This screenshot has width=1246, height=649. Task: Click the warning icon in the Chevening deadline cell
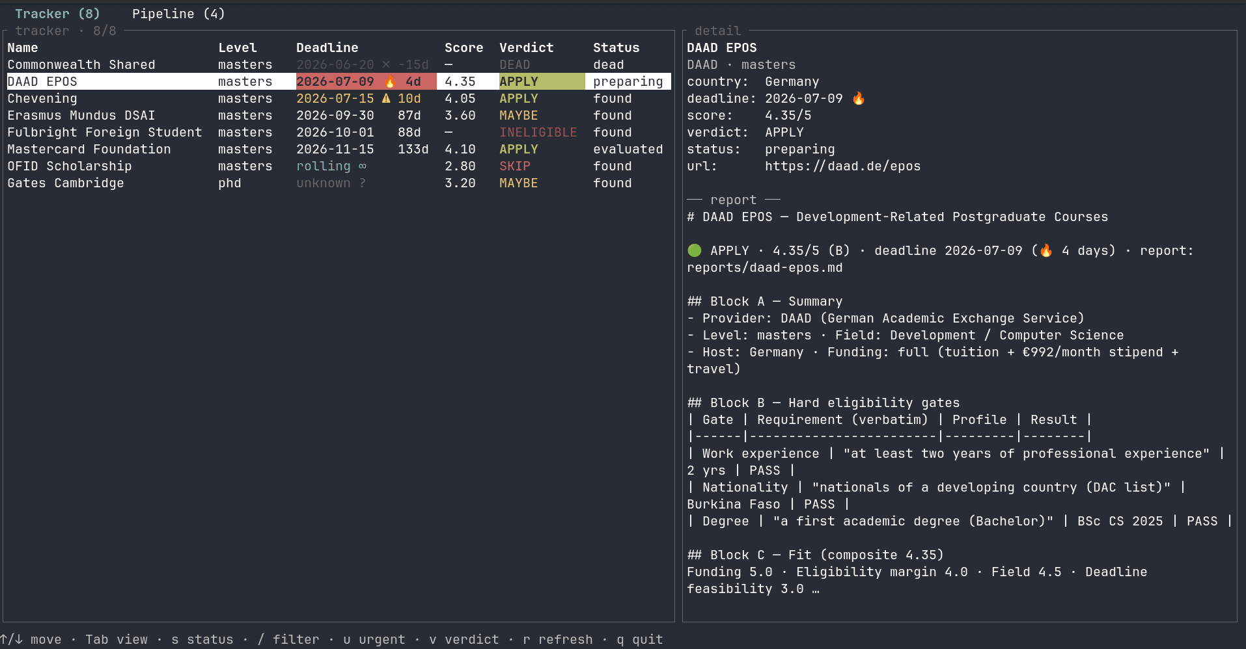(x=386, y=98)
